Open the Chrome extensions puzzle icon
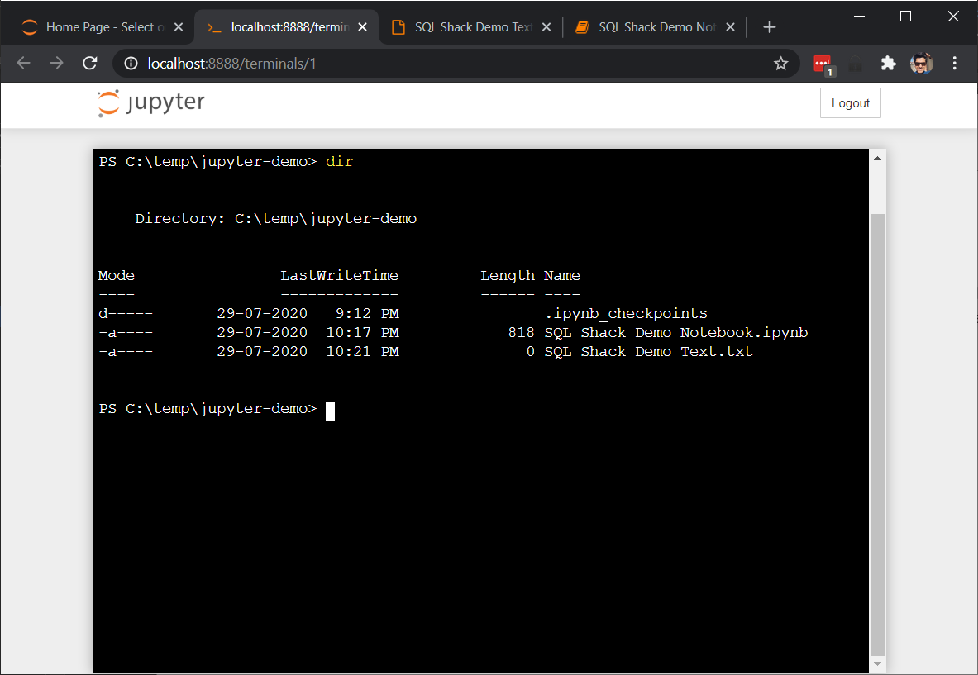978x675 pixels. coord(888,63)
